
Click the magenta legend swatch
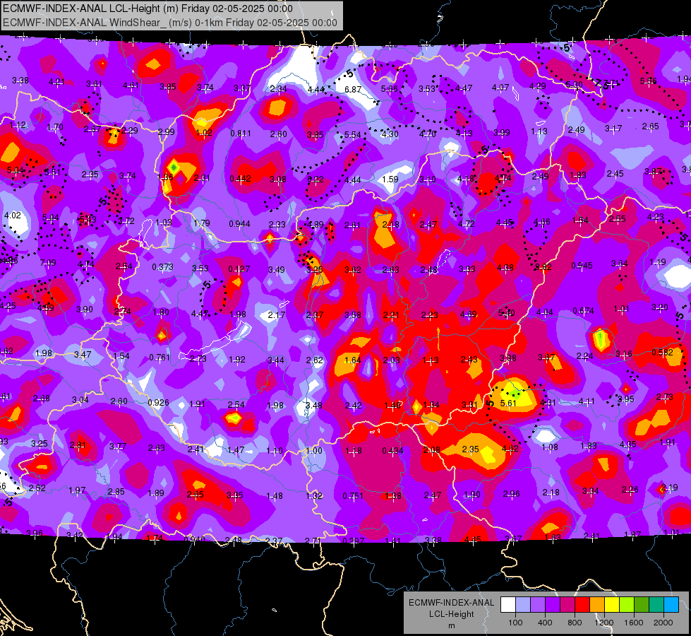click(x=567, y=605)
